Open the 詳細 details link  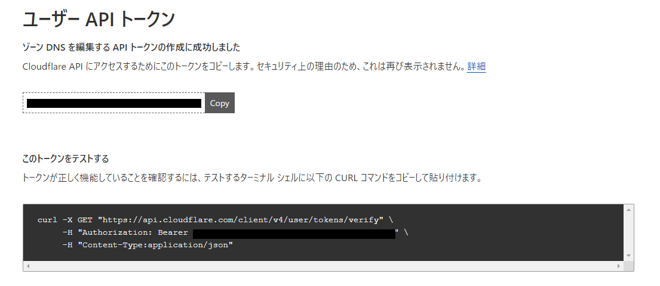pos(476,66)
